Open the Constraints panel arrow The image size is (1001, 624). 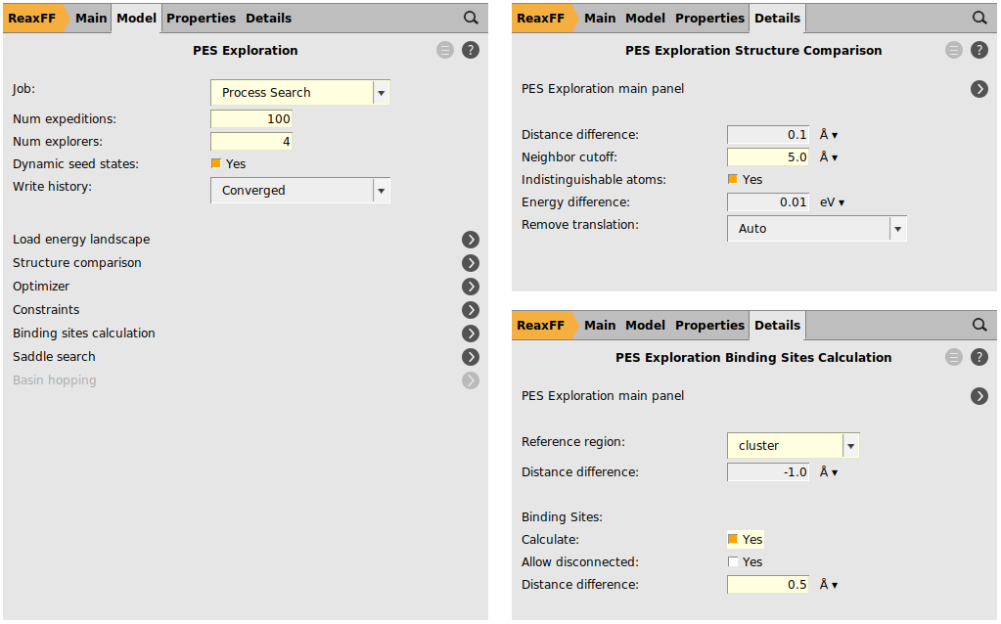click(x=471, y=310)
